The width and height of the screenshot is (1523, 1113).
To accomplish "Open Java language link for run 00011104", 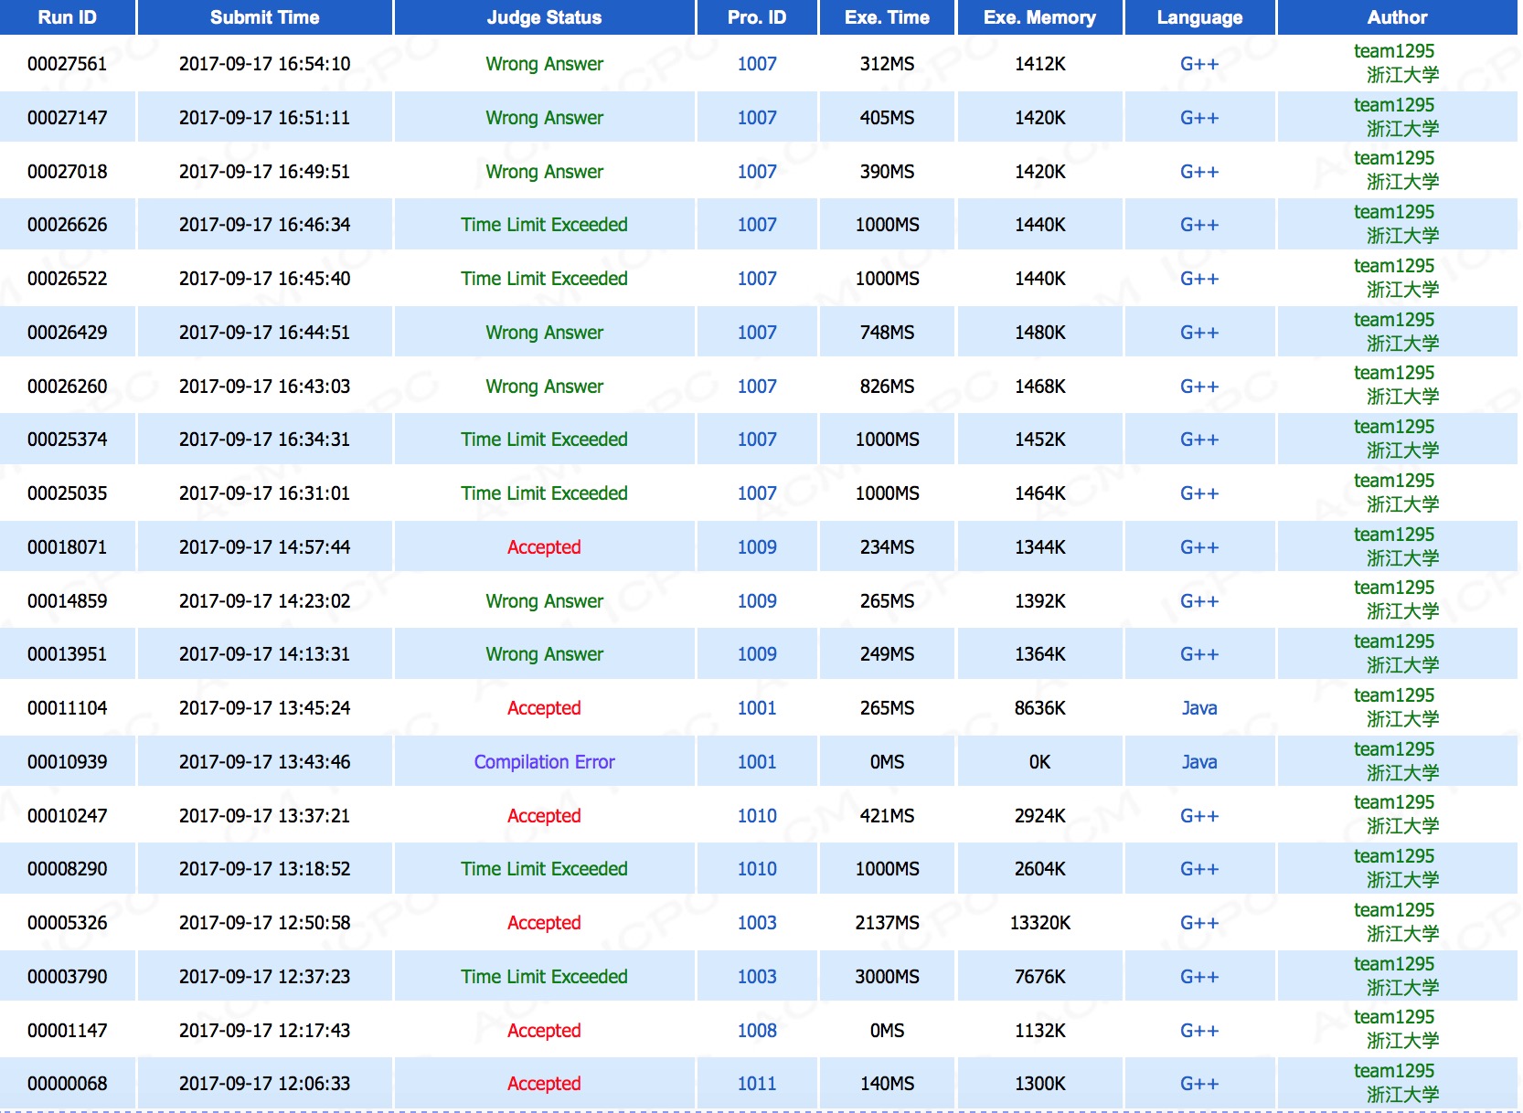I will [x=1198, y=708].
